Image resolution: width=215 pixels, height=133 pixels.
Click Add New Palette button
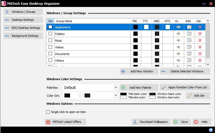(139, 87)
